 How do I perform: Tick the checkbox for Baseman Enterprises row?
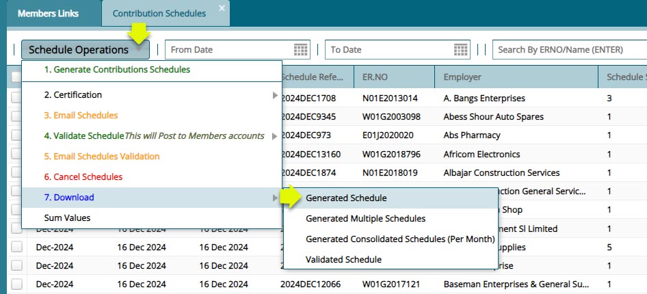(16, 284)
